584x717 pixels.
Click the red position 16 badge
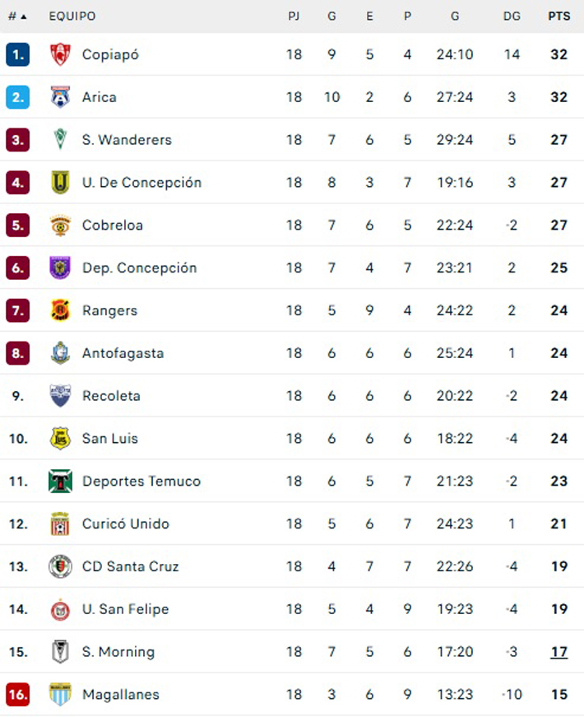(18, 694)
